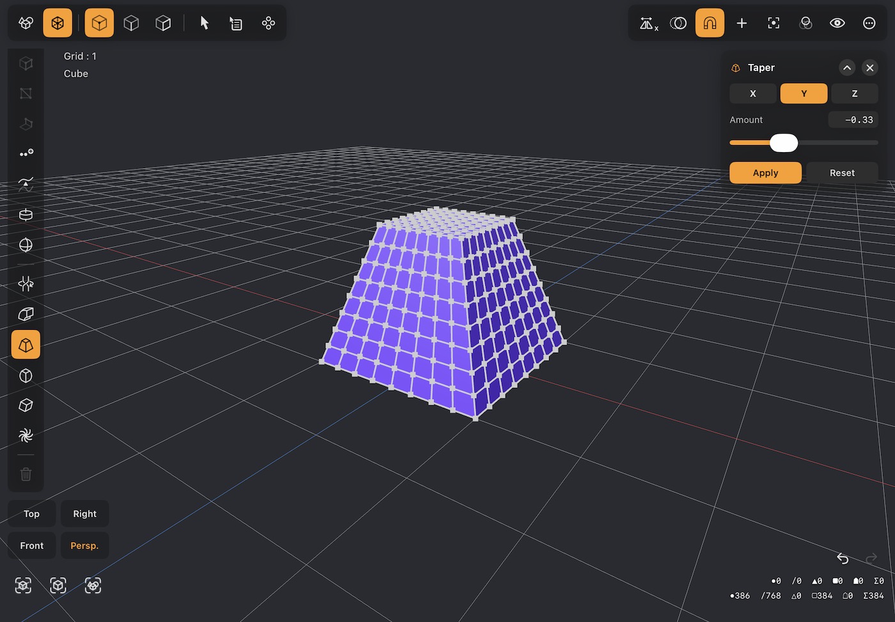Viewport: 895px width, 622px height.
Task: Click the Amount slider handle
Action: pyautogui.click(x=784, y=143)
